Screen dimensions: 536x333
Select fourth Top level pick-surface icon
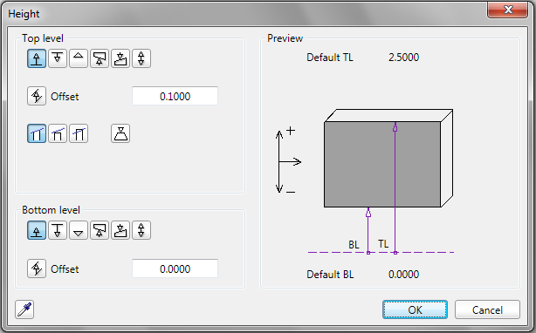coord(100,58)
